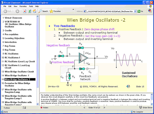Click the Windows flag logo throbber

150,6
